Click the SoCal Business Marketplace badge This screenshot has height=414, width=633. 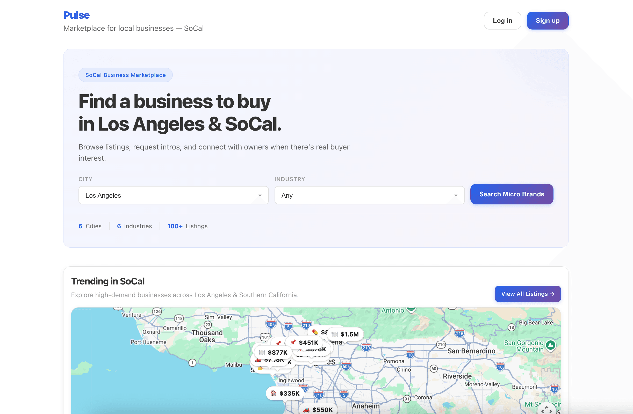[x=125, y=75]
